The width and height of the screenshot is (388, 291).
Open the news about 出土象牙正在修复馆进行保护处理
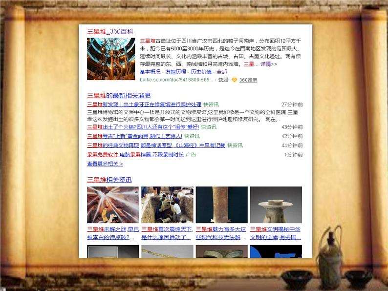point(144,104)
